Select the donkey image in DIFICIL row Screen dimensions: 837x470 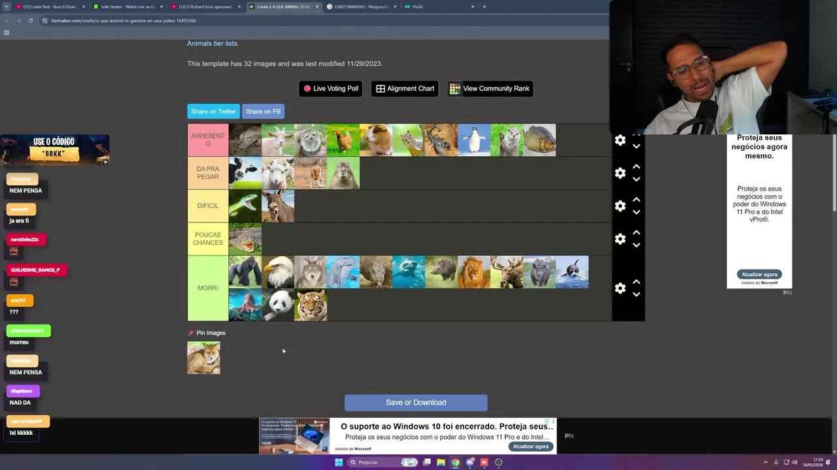tap(278, 206)
